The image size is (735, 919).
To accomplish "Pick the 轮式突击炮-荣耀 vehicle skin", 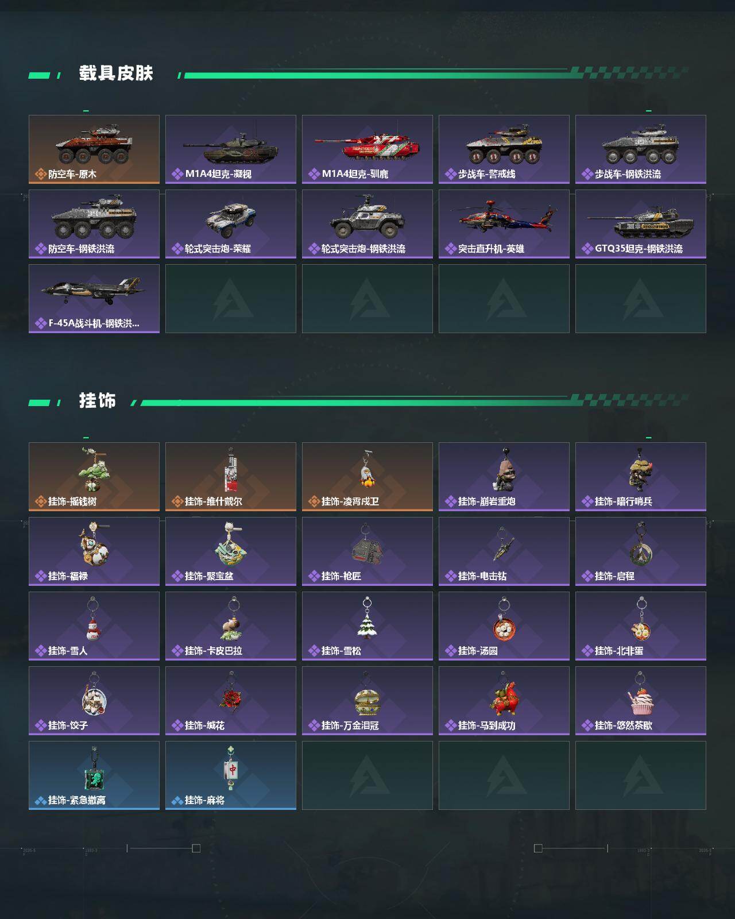I will pyautogui.click(x=231, y=224).
